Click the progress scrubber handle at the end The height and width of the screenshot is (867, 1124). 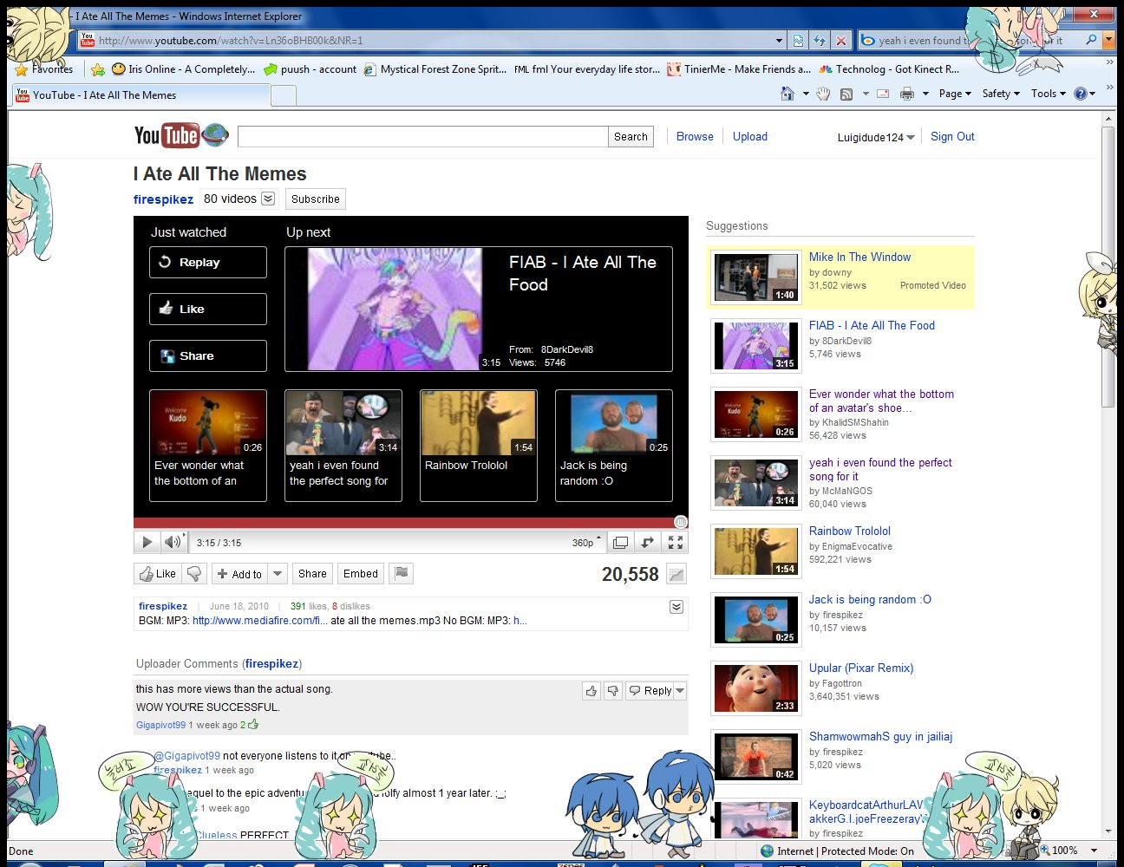681,522
